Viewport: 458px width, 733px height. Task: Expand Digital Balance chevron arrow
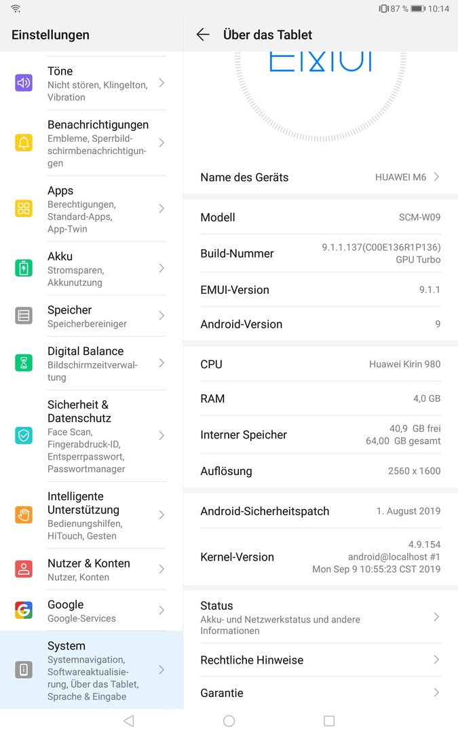tap(161, 362)
